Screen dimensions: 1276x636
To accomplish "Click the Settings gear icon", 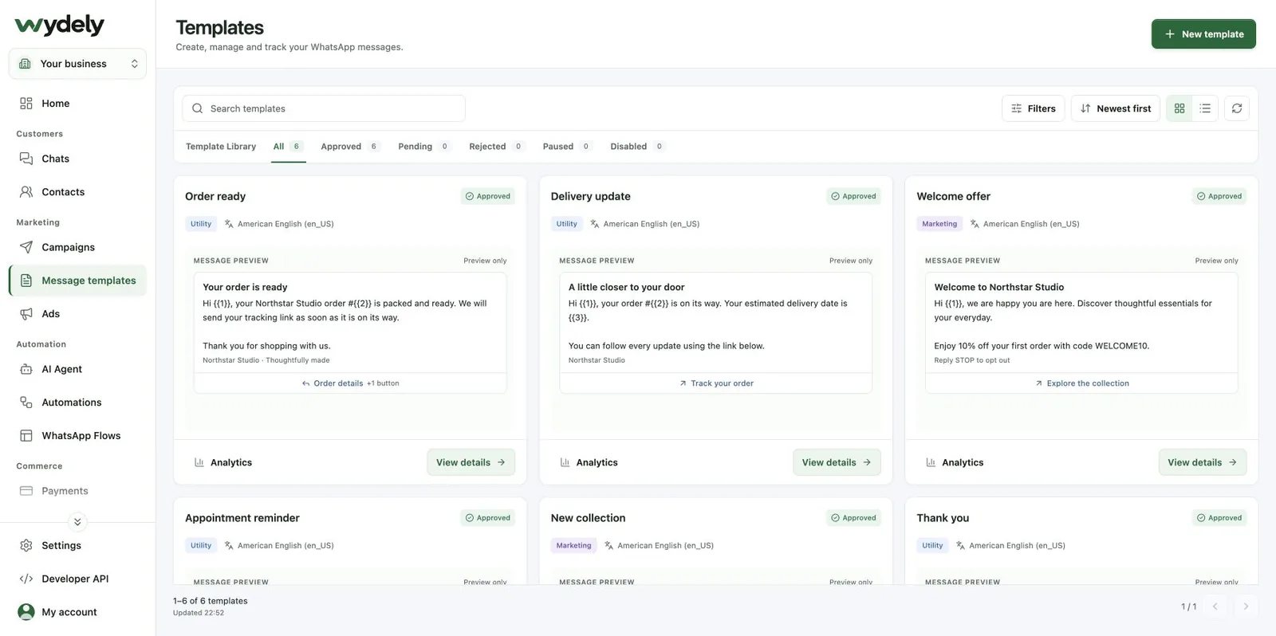I will click(26, 545).
